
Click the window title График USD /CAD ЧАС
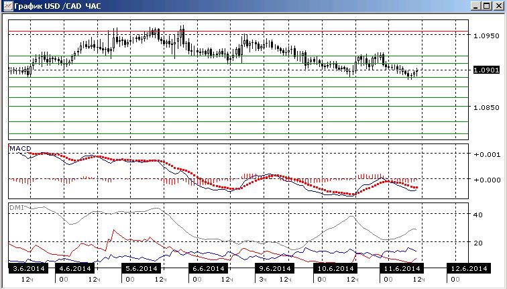point(58,6)
